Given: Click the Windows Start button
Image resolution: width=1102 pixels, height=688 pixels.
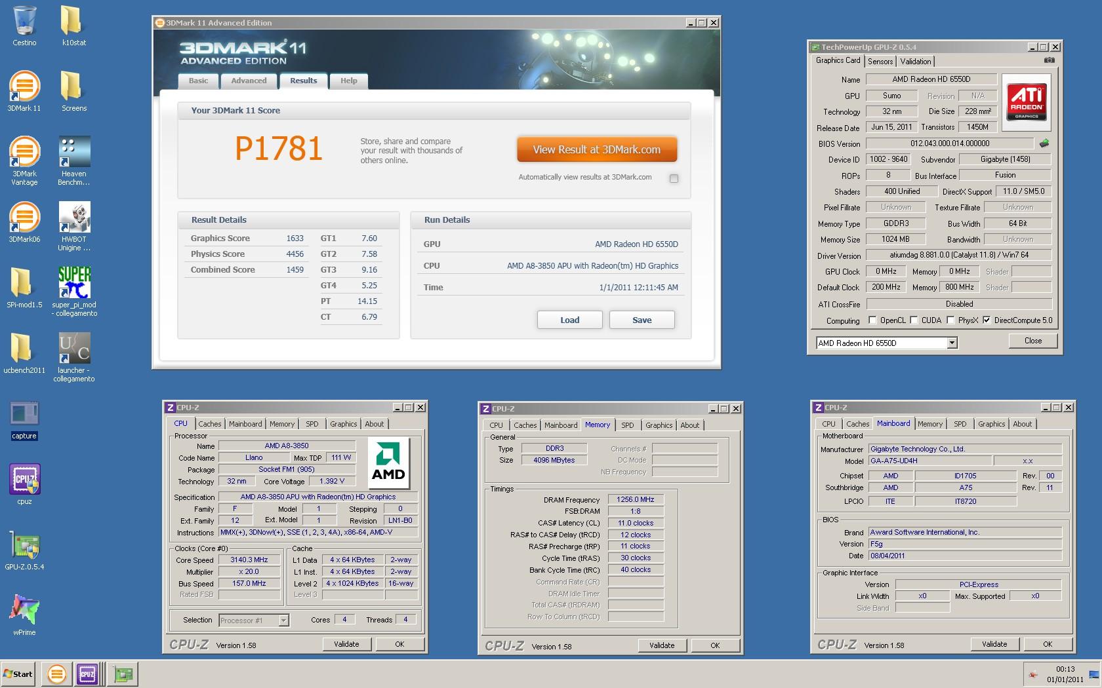Looking at the screenshot, I should (x=18, y=674).
